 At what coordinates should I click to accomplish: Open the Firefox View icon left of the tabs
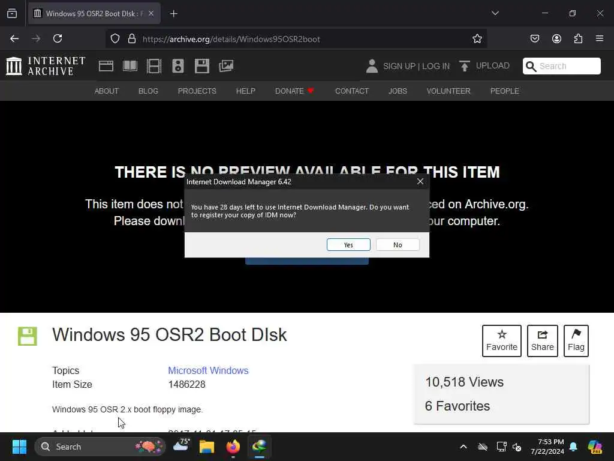point(12,13)
